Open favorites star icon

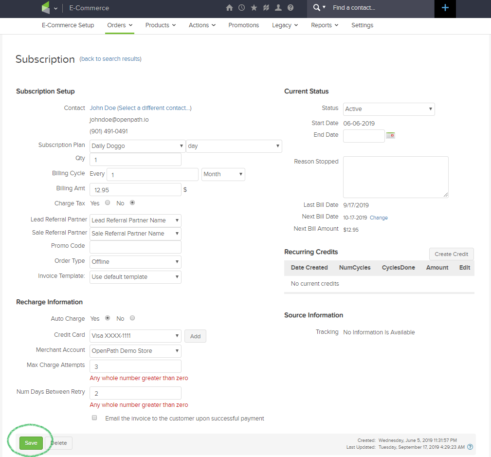pyautogui.click(x=254, y=8)
